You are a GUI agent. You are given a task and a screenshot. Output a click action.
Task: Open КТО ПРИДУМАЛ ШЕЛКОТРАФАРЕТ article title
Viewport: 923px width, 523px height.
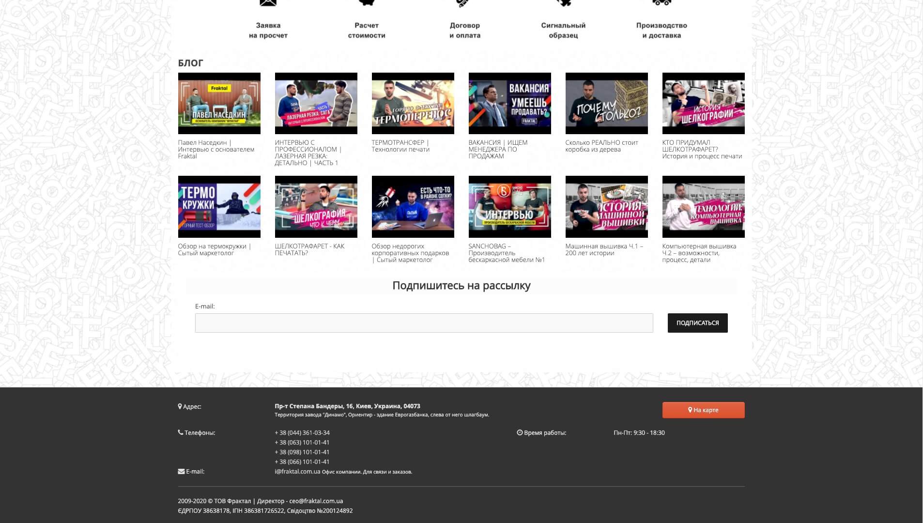[702, 149]
